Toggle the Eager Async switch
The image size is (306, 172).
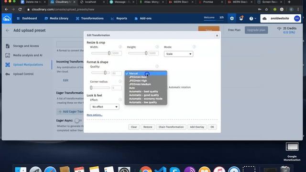click(x=78, y=120)
